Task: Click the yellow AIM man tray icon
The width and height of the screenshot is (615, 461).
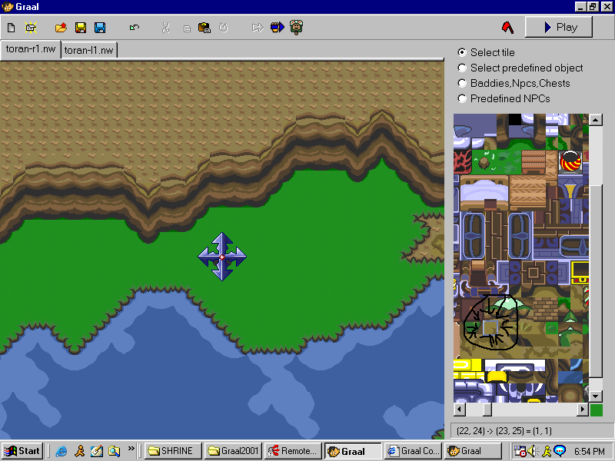Action: point(547,451)
